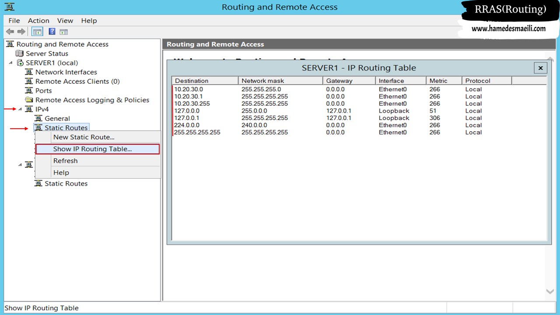Click the Remote Access Clients icon
This screenshot has height=315, width=560.
[x=29, y=81]
